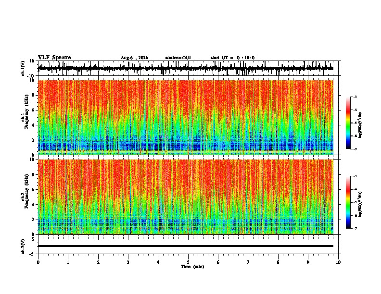The width and height of the screenshot is (381, 294).
Task: Click inside the ch.1 spectrogram panel
Action: 186,117
